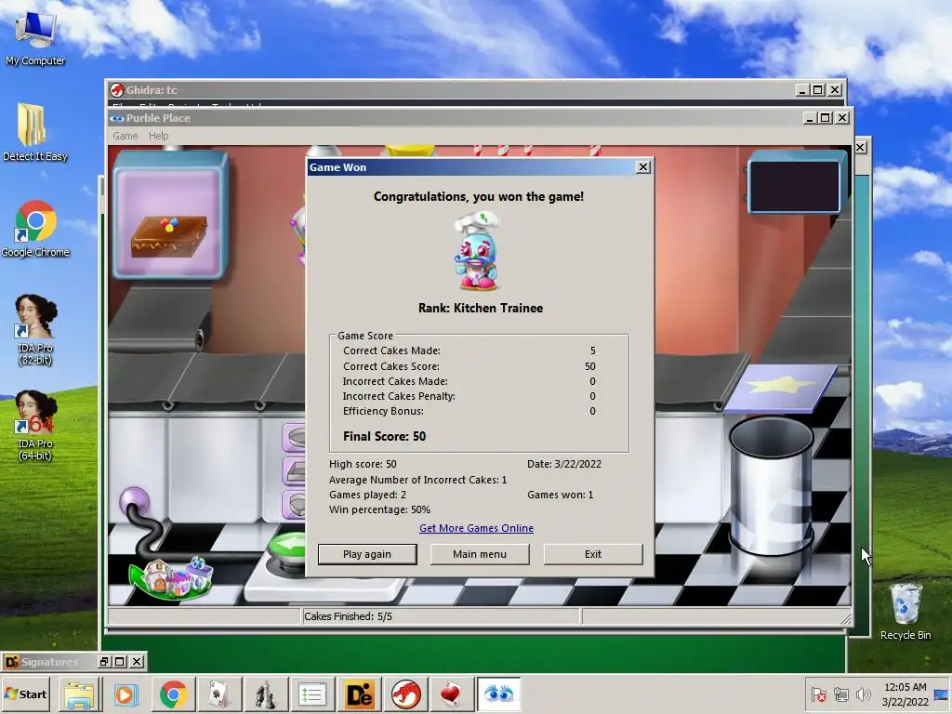Click the Exit button in Game Won dialog
The width and height of the screenshot is (952, 714).
pyautogui.click(x=592, y=554)
